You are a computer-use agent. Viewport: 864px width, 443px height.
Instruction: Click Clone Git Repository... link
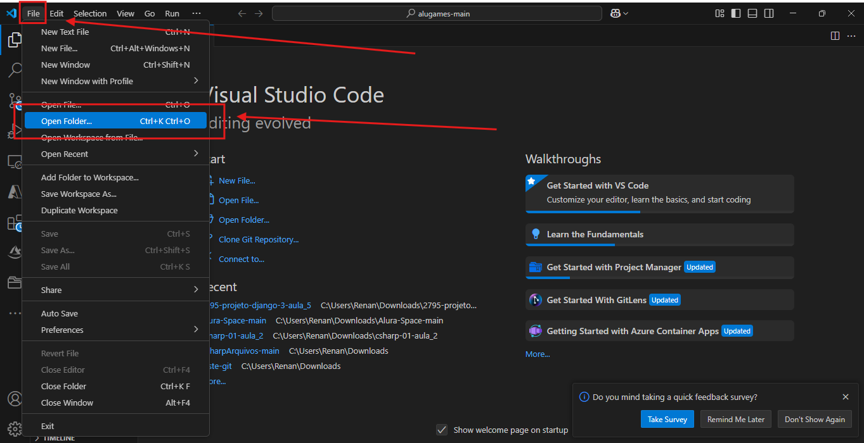point(259,239)
